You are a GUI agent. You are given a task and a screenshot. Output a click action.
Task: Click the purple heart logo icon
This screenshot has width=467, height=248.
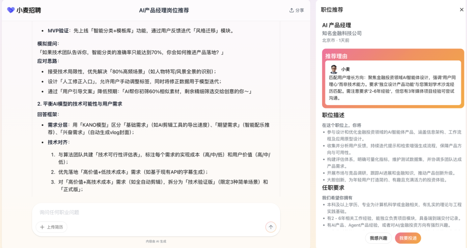point(11,10)
